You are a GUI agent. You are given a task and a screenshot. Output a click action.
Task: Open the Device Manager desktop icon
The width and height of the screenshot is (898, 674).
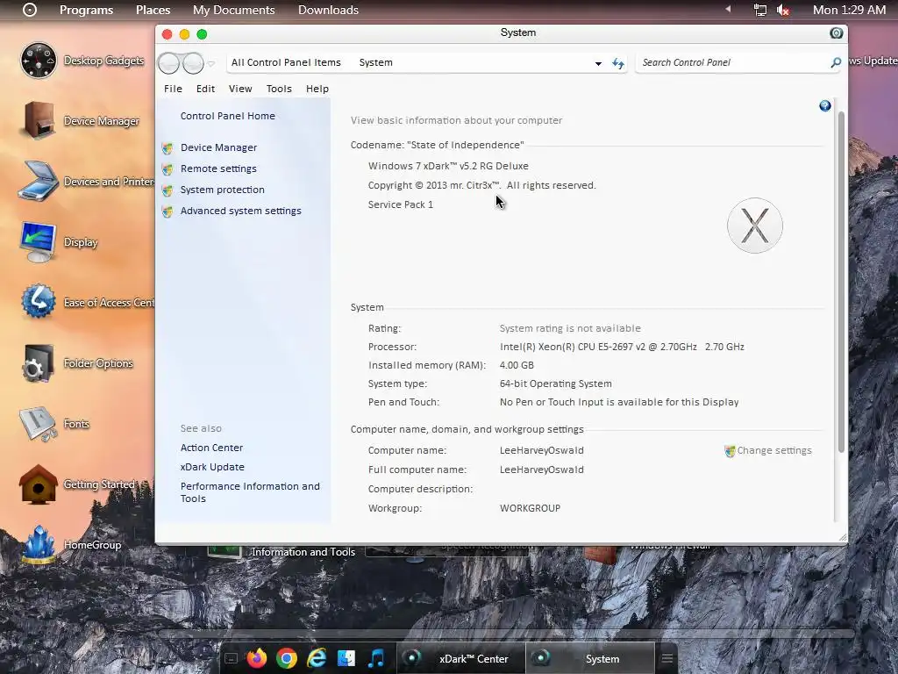[x=39, y=121]
